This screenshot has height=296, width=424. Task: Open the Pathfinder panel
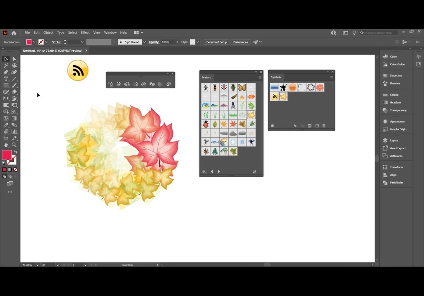click(396, 182)
